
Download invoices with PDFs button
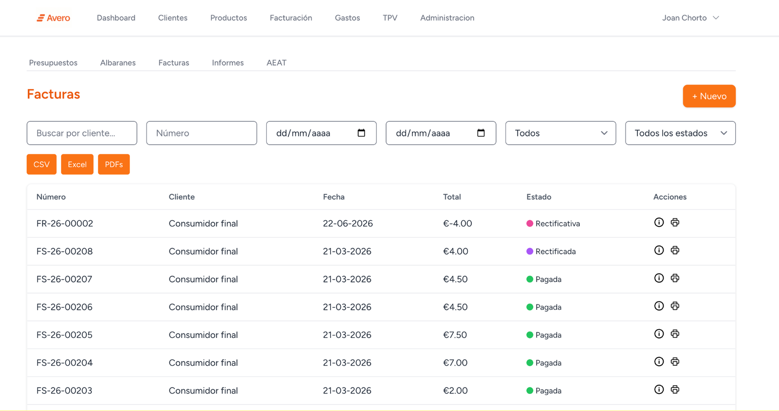point(113,164)
